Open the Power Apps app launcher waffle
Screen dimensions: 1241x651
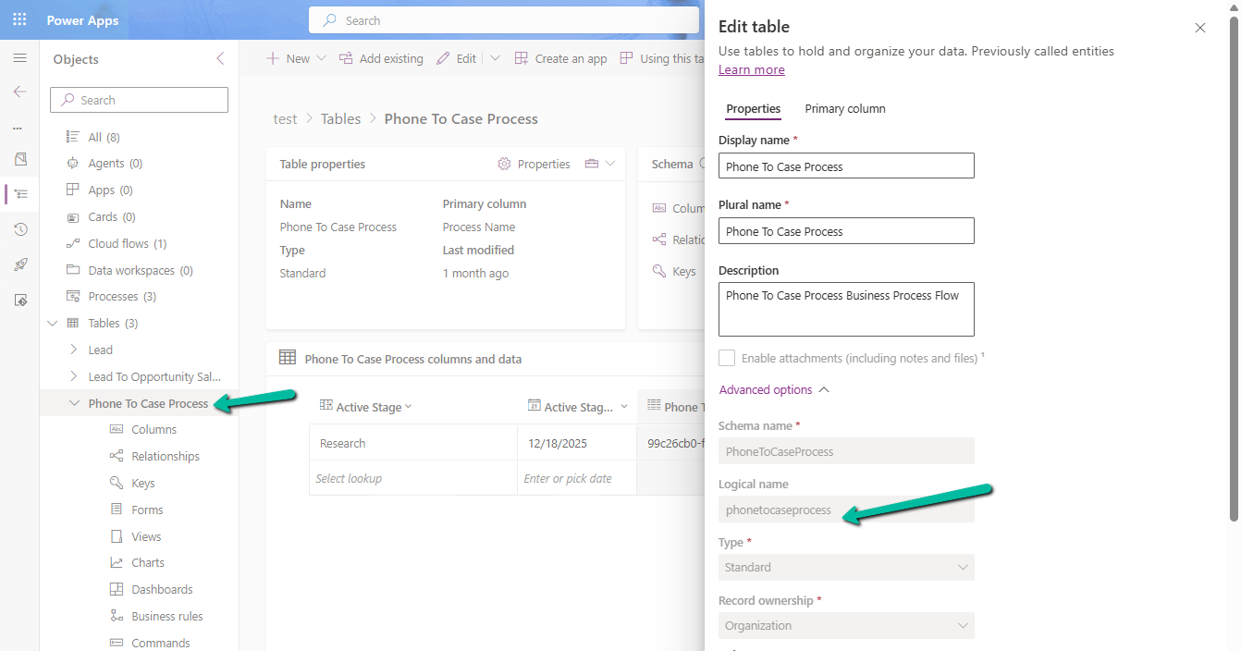[x=19, y=19]
